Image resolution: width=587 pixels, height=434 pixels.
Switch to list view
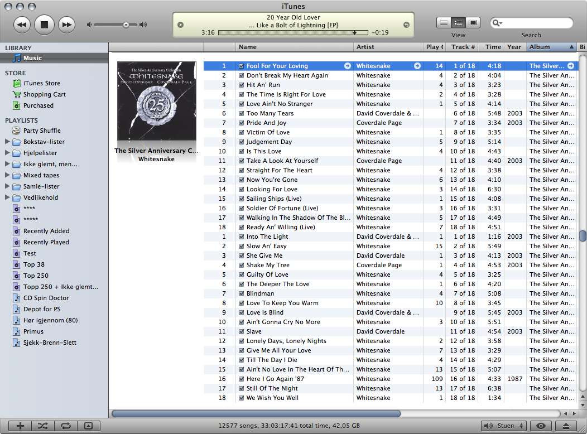tap(444, 23)
